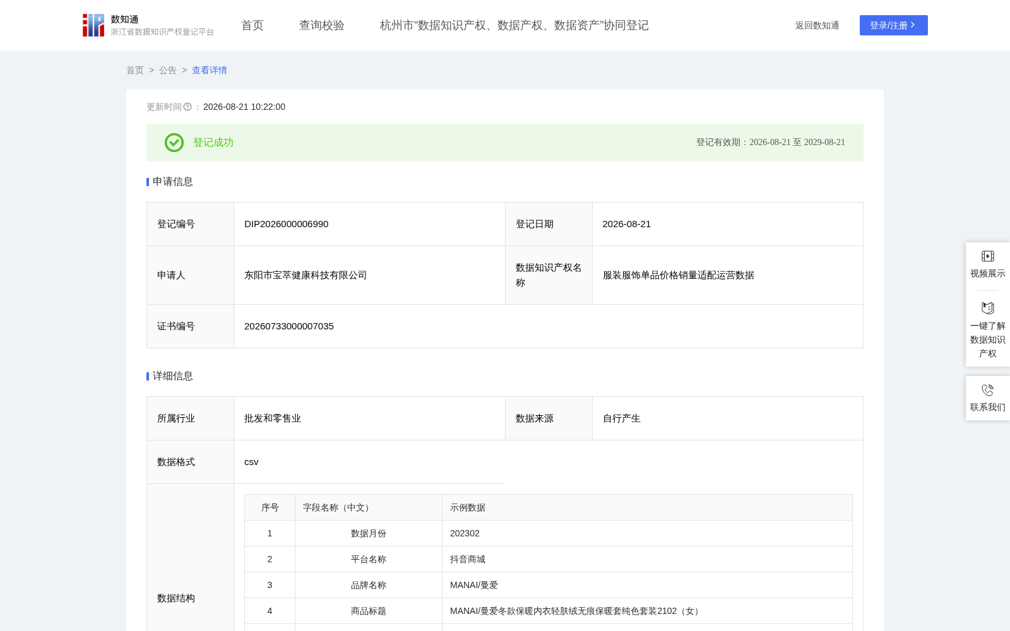
Task: Click applicant 东阳市宝萃健康科技有限公司
Action: pyautogui.click(x=306, y=275)
